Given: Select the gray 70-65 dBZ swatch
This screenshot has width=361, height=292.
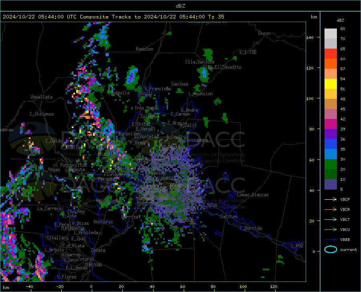Looking at the screenshot, I should [331, 44].
